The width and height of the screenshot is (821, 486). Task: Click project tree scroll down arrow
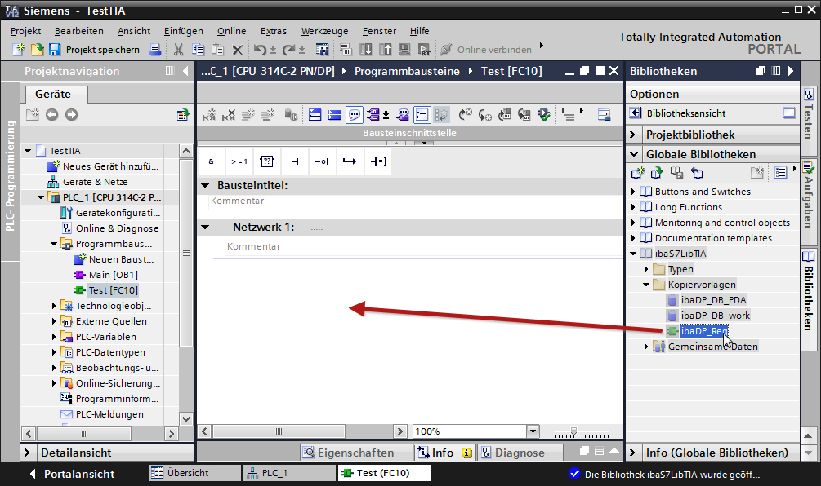click(x=186, y=418)
